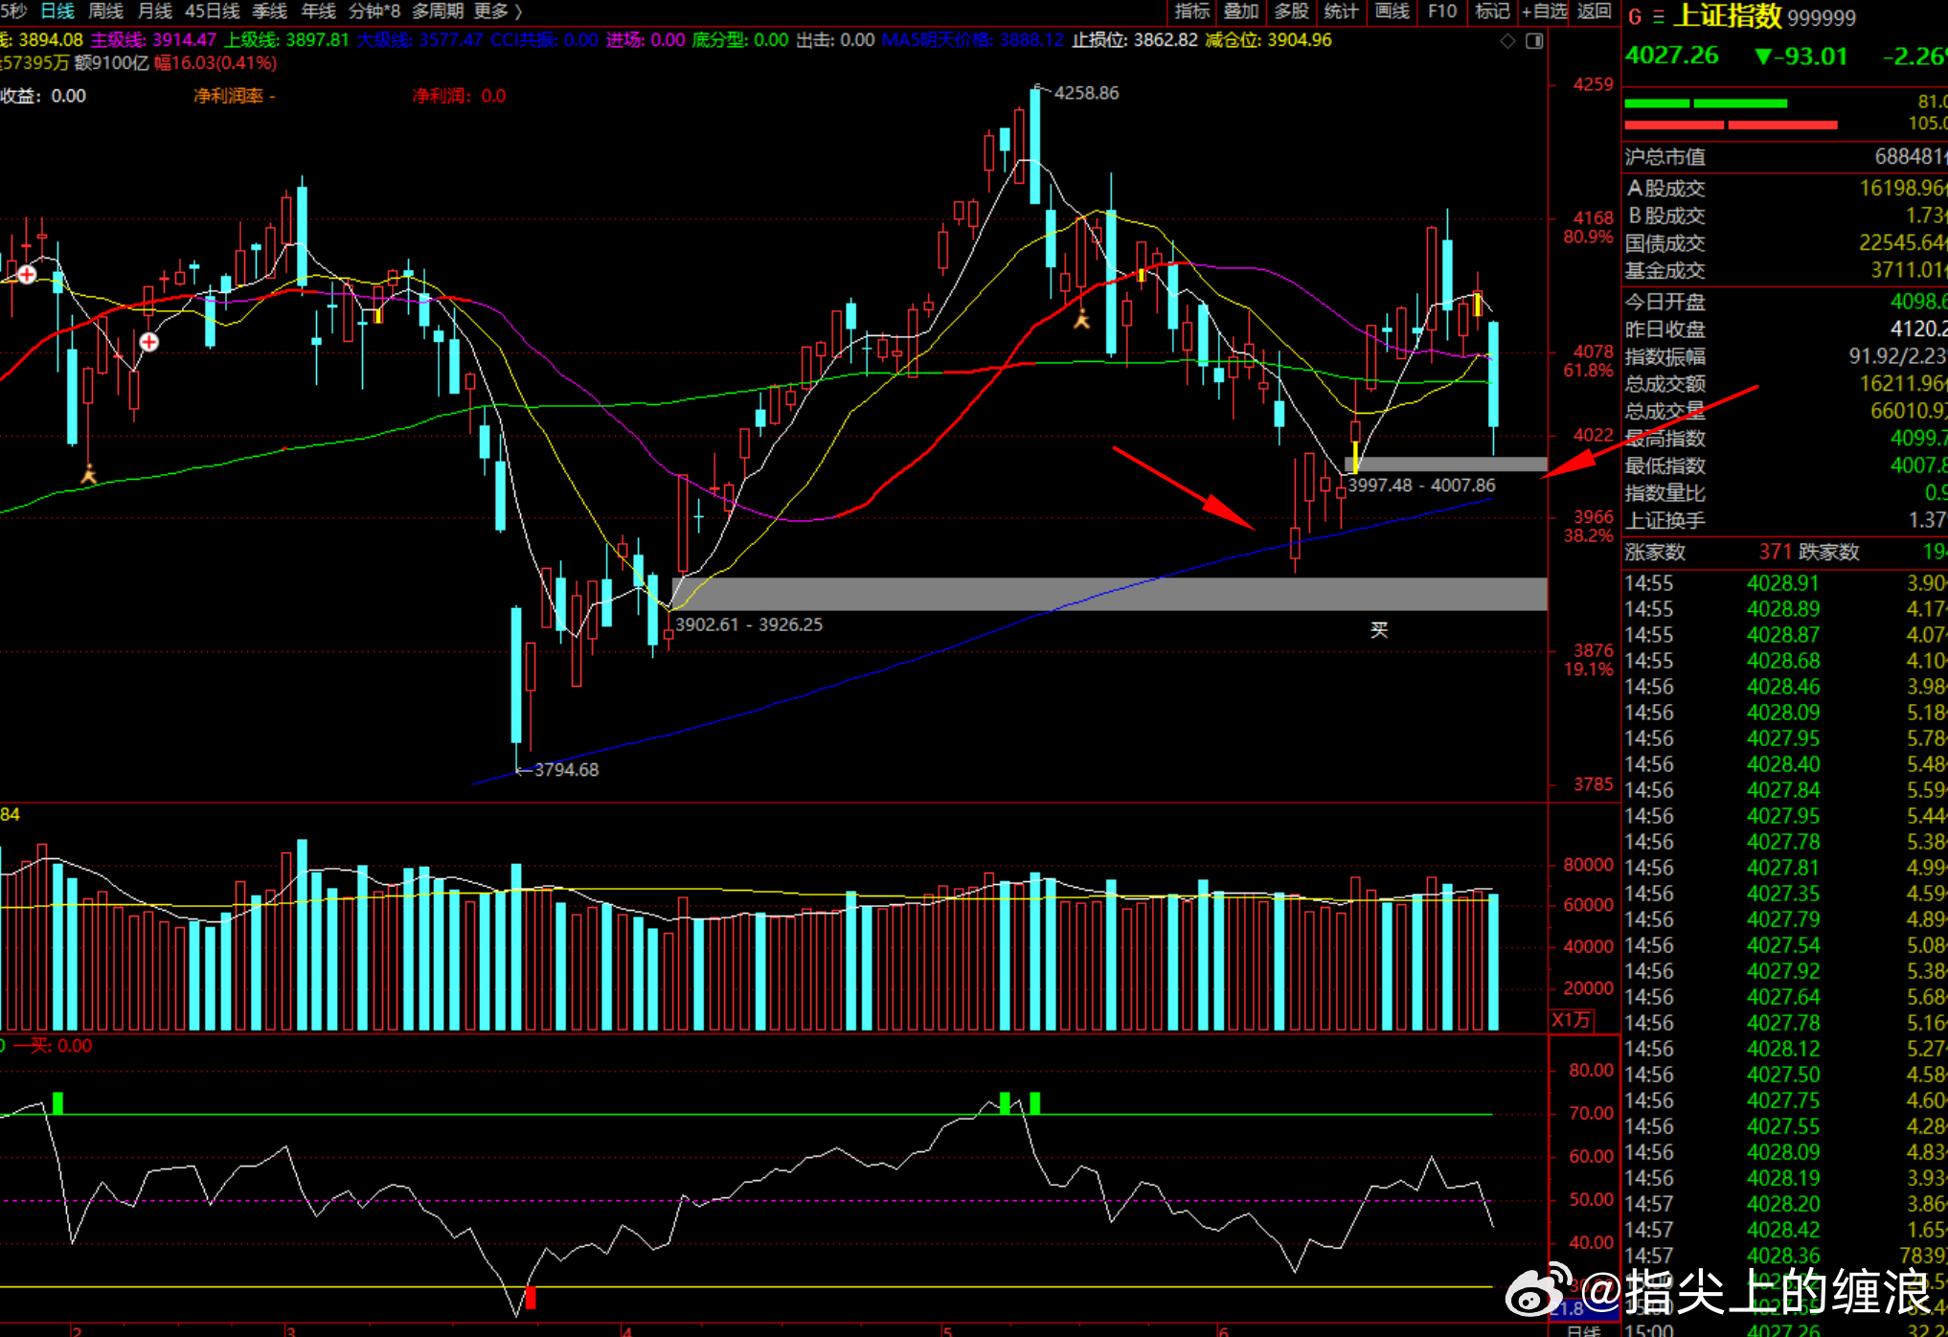Switch to the 周线 weekly tab

point(106,11)
